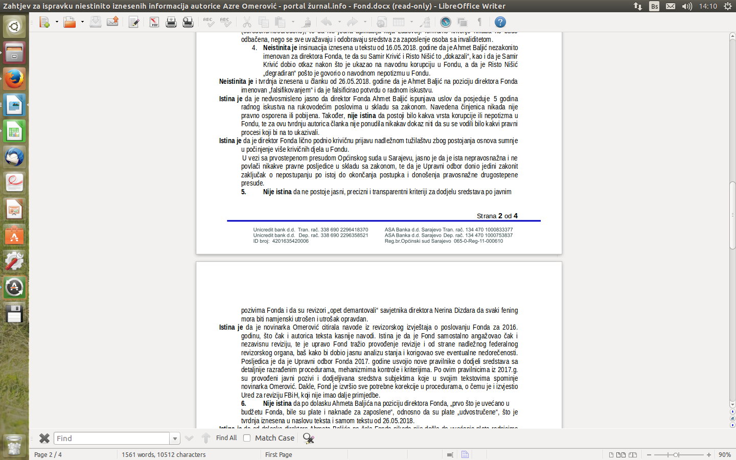The width and height of the screenshot is (736, 460).
Task: Open Print Preview icon
Action: pos(188,22)
